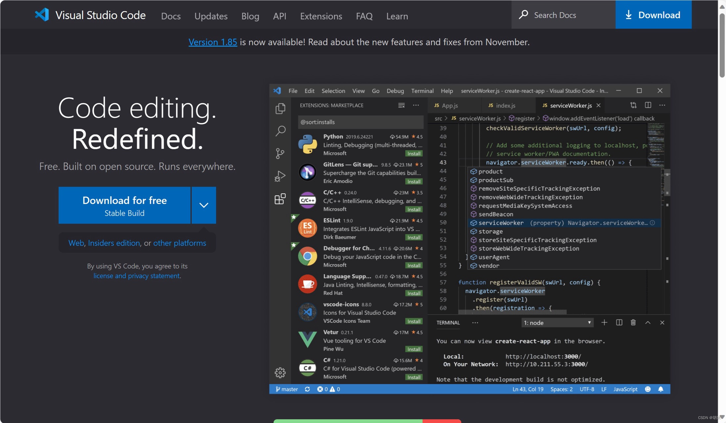The image size is (726, 423).
Task: Click the search magnifier icon in header
Action: coord(523,15)
